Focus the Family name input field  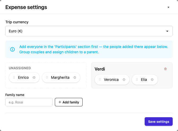[x=29, y=102]
